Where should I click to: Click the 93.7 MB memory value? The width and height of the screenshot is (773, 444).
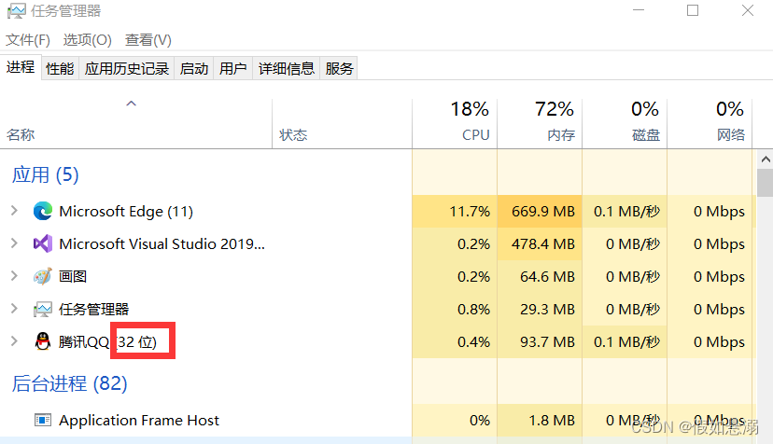pos(547,342)
